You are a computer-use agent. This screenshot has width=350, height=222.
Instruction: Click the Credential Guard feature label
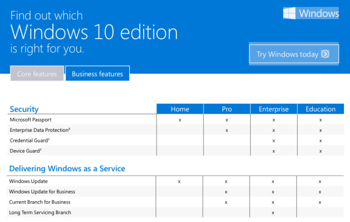coord(29,140)
